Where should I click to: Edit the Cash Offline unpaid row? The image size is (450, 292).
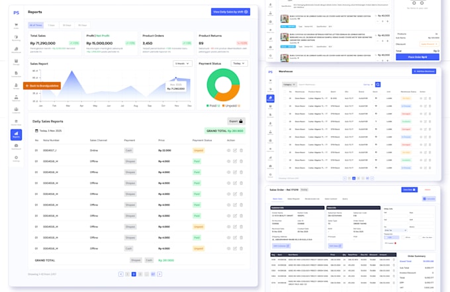coord(235,248)
